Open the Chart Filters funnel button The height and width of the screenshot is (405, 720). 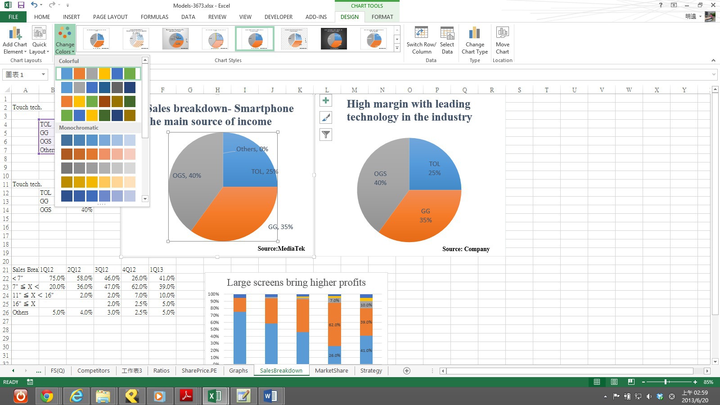[326, 135]
